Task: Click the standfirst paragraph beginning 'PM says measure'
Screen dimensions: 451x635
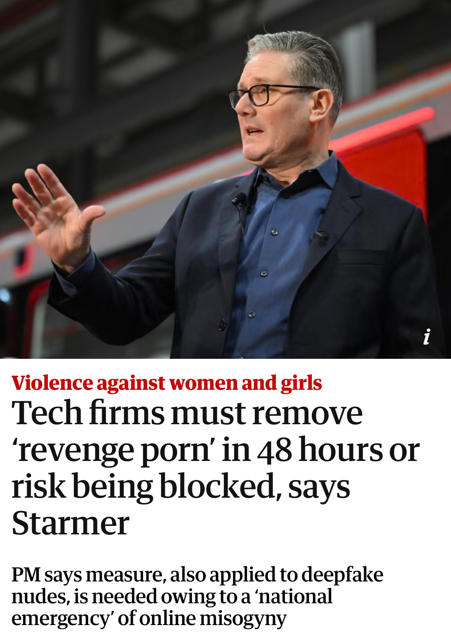Action: 197,596
